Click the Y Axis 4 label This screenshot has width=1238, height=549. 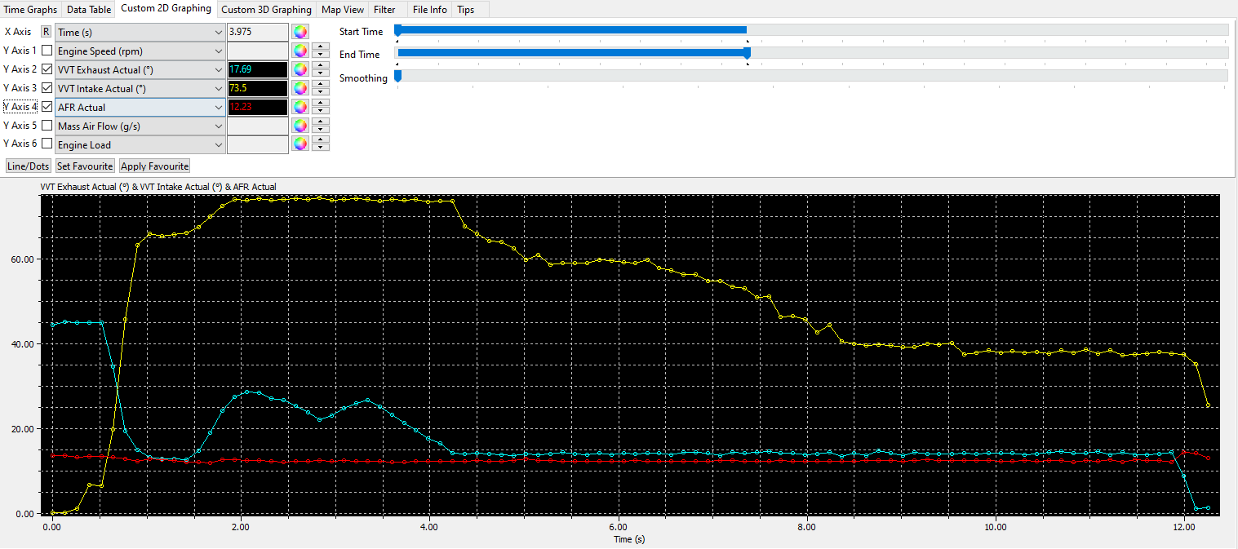20,107
